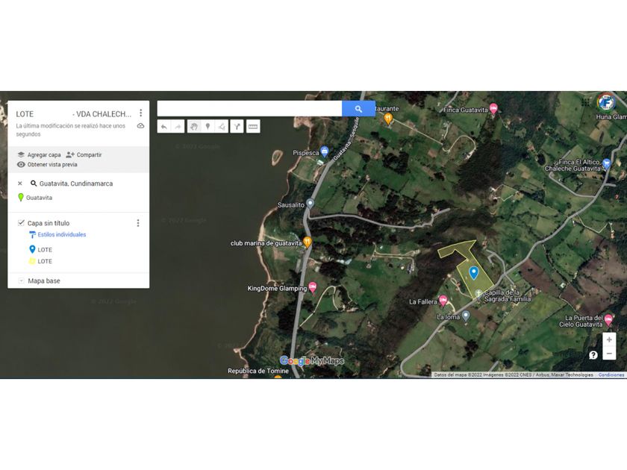Open the map title options menu
Screen dimensions: 627x470
(x=141, y=113)
